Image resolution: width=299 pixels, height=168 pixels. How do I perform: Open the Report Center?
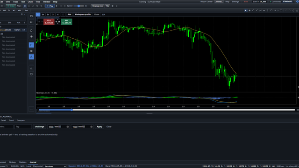pyautogui.click(x=206, y=2)
